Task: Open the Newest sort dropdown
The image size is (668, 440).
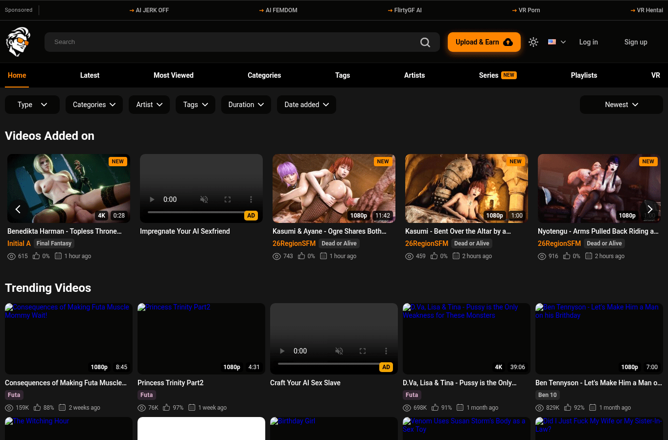Action: click(622, 105)
